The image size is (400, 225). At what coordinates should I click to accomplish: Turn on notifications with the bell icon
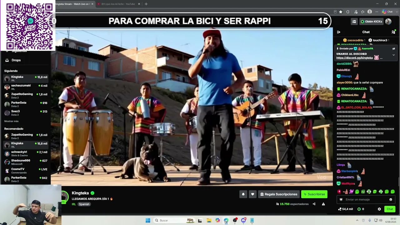pos(243,194)
